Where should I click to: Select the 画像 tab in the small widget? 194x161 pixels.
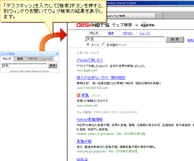click(x=20, y=59)
